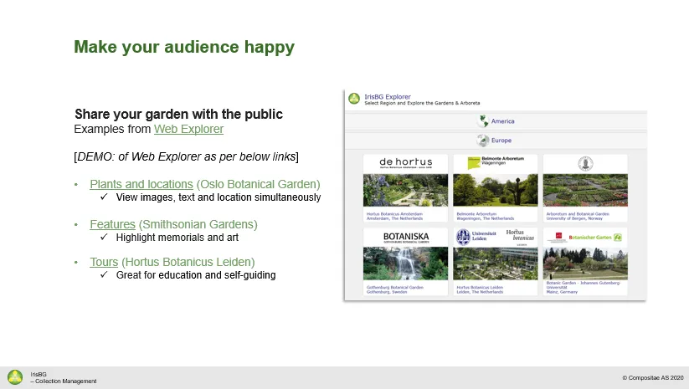Click the Hortus Botanicus Leiden caption
This screenshot has height=389, width=689.
click(480, 289)
